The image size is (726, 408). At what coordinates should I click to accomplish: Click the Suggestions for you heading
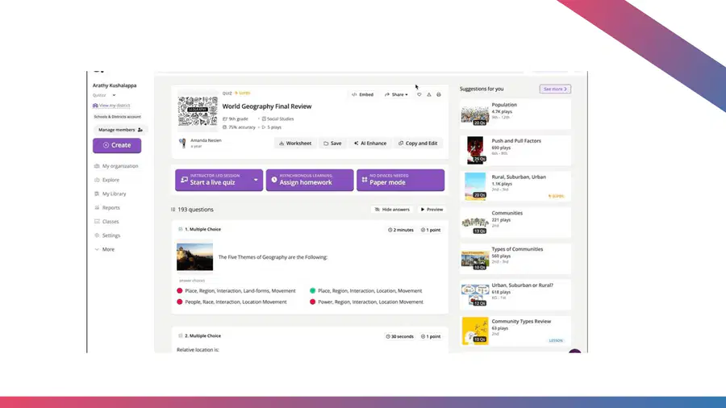coord(482,89)
